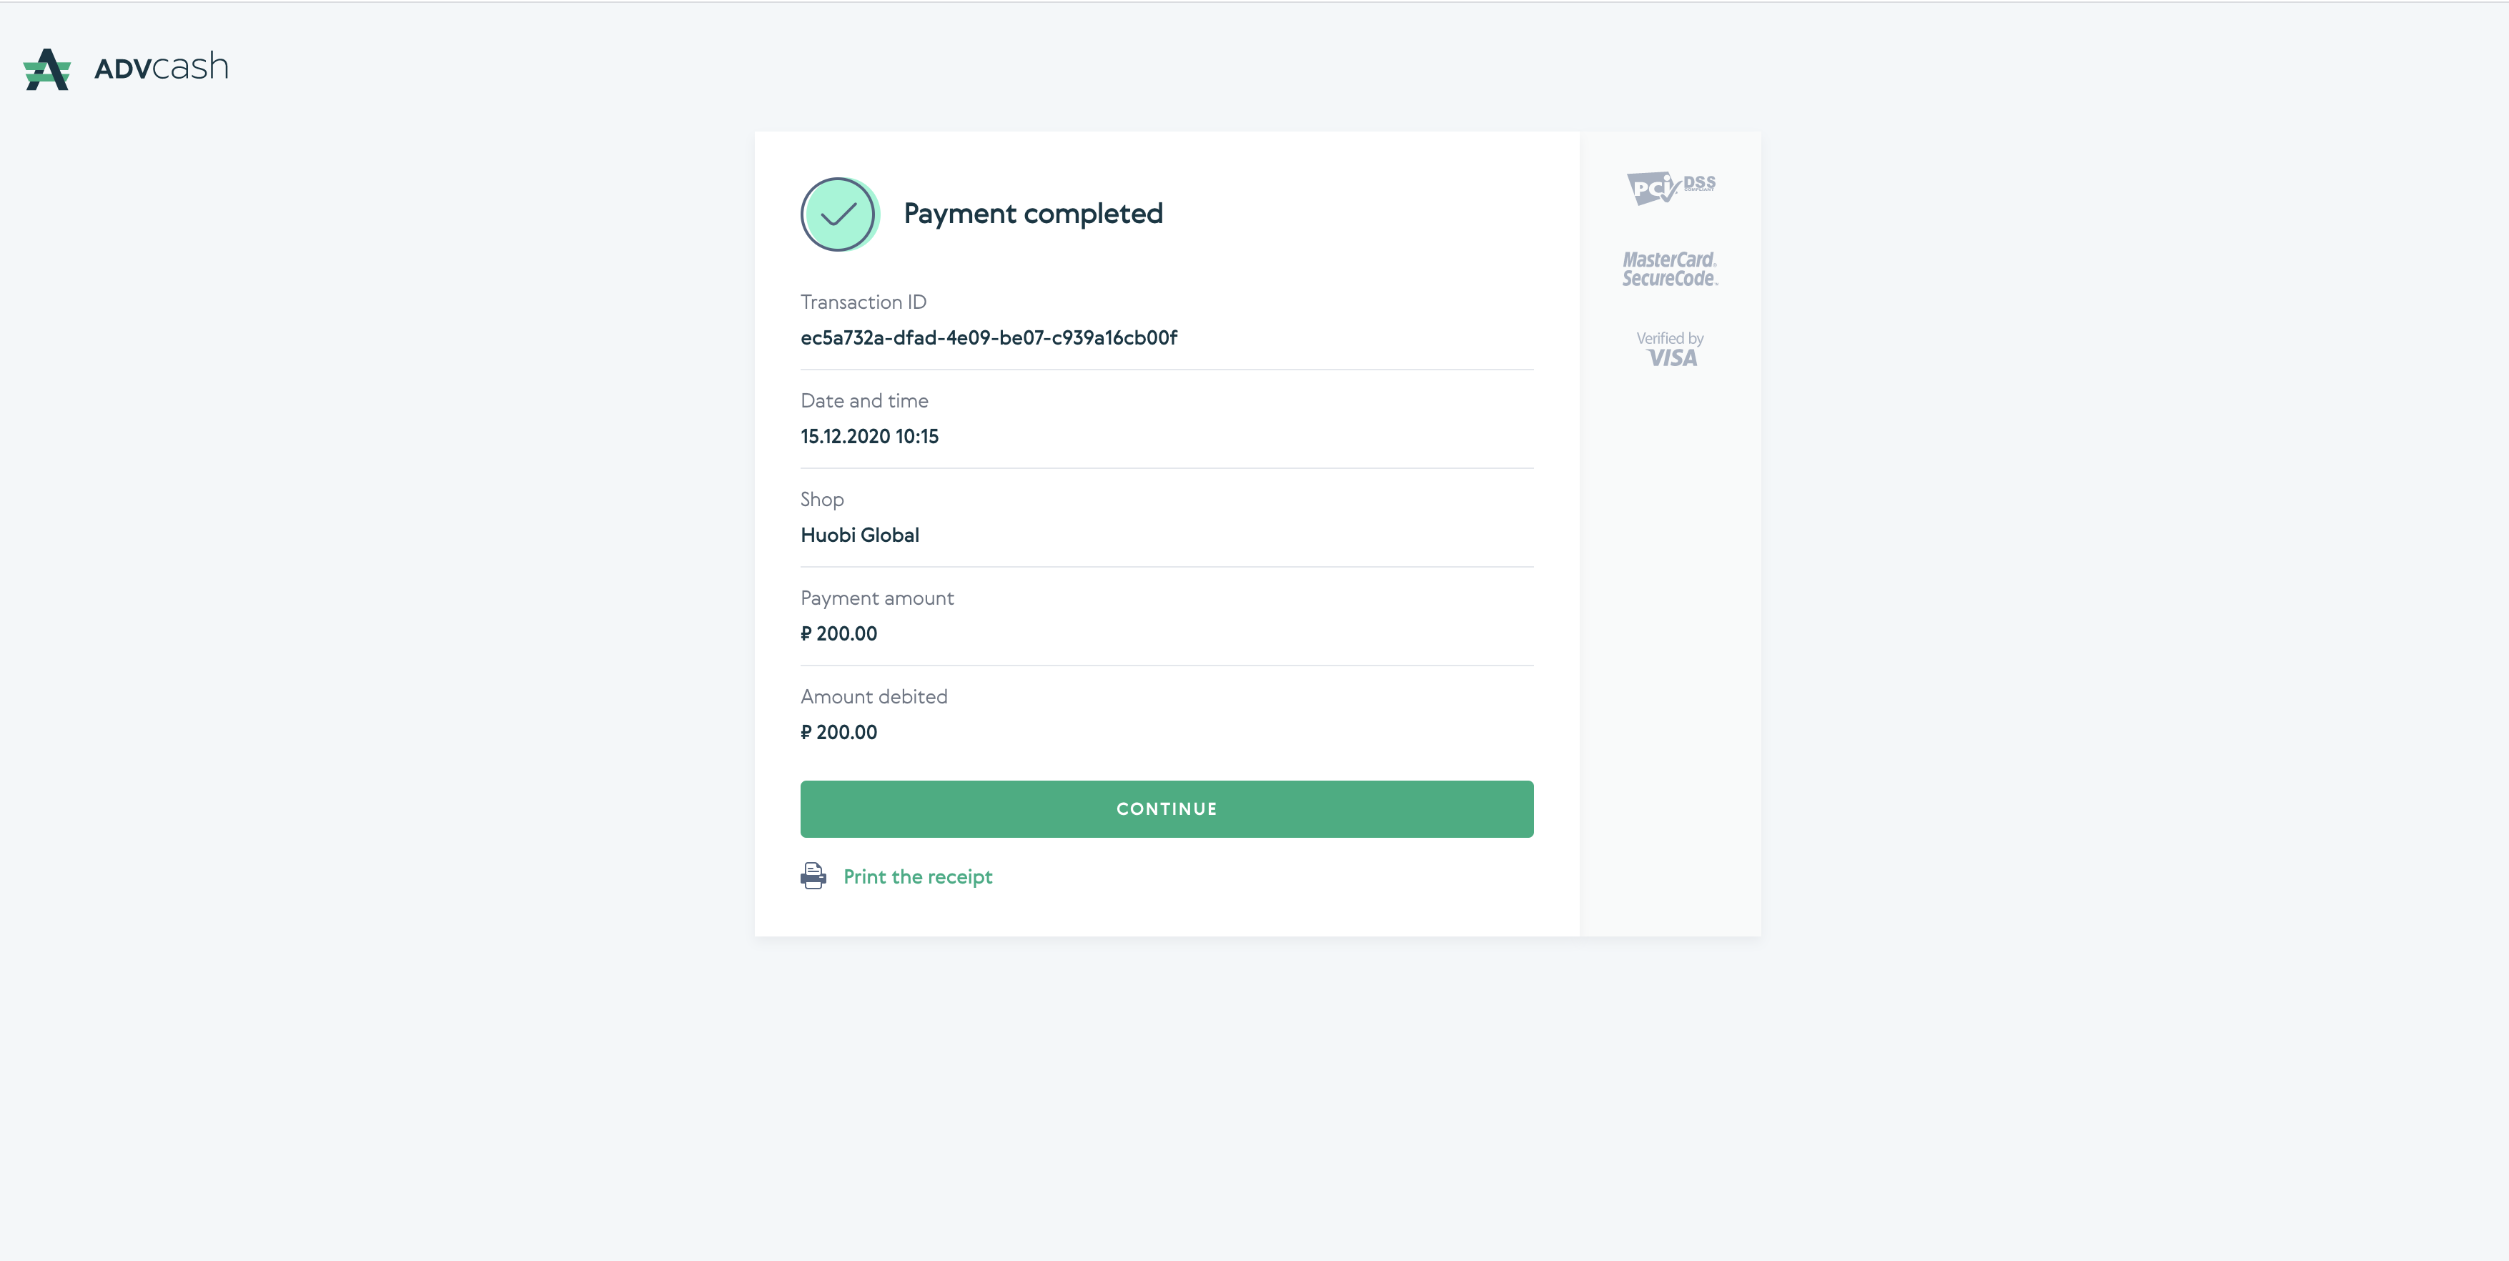Screen dimensions: 2509x1261
Task: Click the AdvCash logo icon
Action: click(x=46, y=69)
